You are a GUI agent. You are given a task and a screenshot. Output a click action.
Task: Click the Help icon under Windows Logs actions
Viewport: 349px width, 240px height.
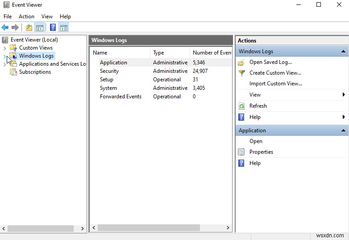pos(241,117)
